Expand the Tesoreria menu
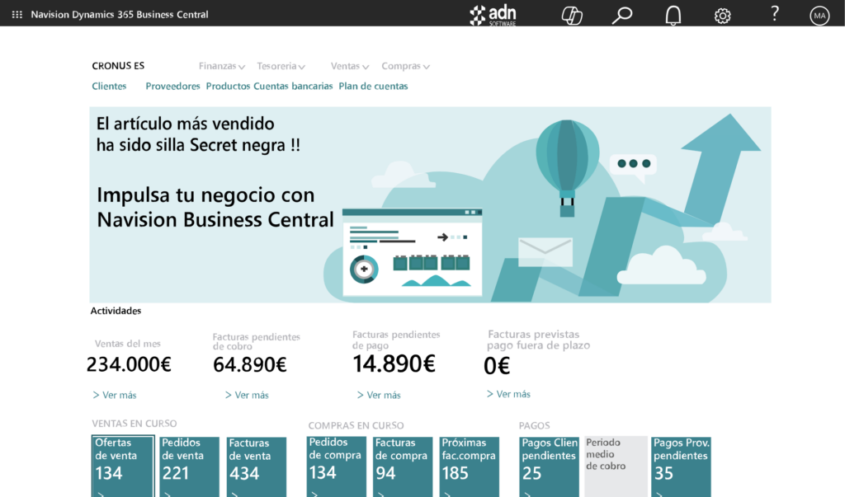 (x=281, y=66)
